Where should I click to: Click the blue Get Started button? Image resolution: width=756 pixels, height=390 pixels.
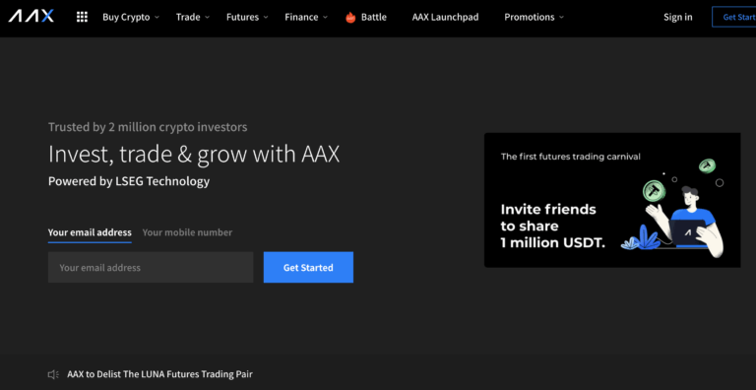point(308,267)
